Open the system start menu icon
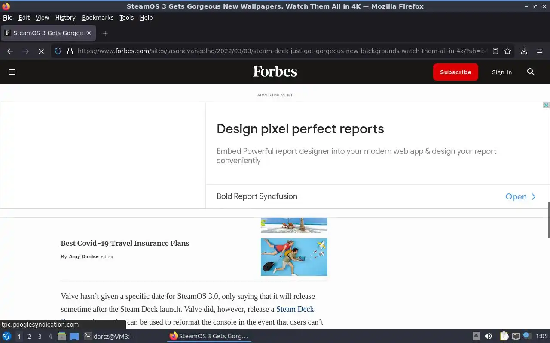Image resolution: width=550 pixels, height=343 pixels. [x=6, y=336]
